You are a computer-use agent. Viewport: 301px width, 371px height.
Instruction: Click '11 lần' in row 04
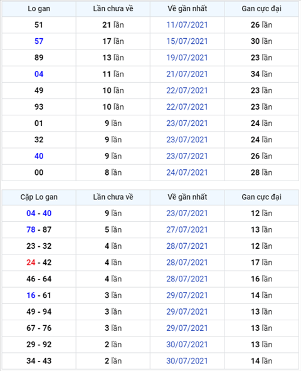click(113, 74)
